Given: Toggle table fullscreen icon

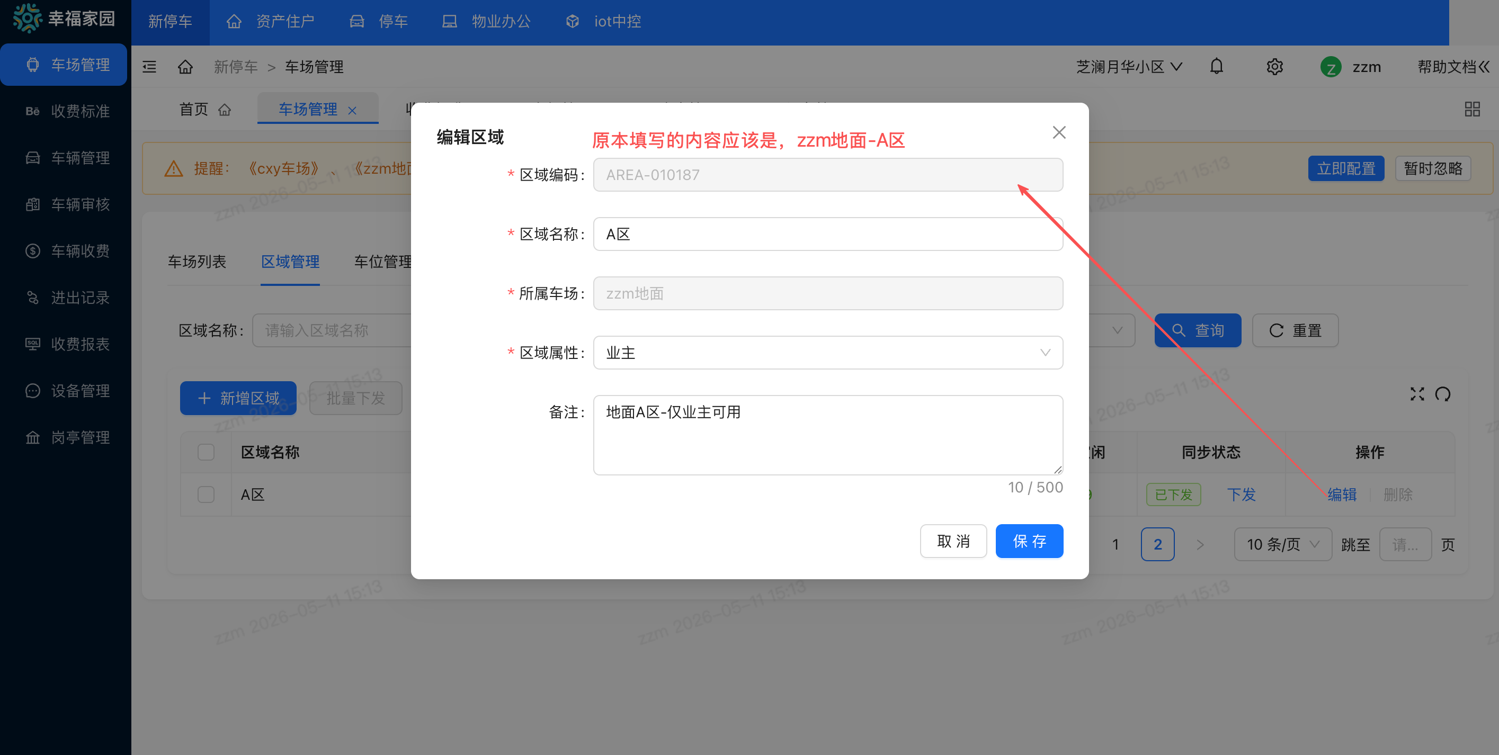Looking at the screenshot, I should 1417,394.
